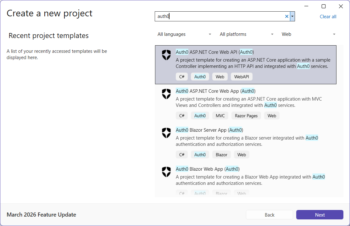Image resolution: width=350 pixels, height=226 pixels.
Task: Click the Auth0 shield icon for ASP.NET Core Web App
Action: click(166, 94)
